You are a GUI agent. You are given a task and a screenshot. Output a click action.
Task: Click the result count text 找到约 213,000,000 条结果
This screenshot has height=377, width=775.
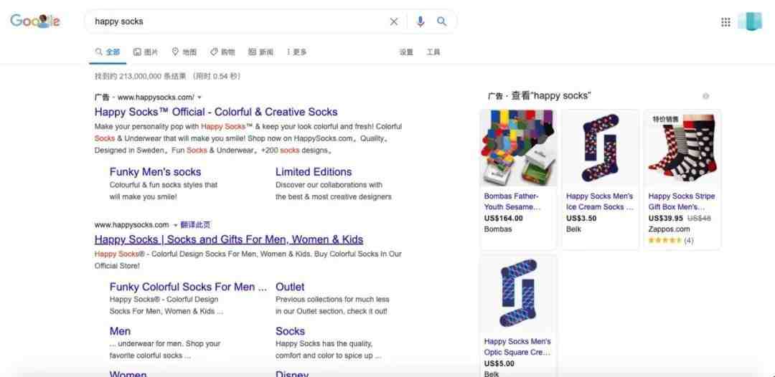pyautogui.click(x=141, y=76)
